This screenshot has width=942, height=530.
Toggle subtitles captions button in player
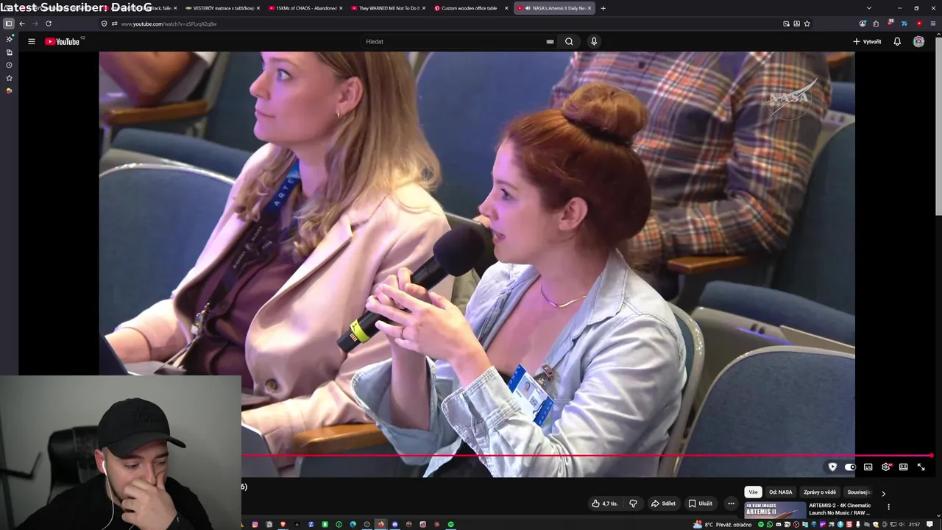click(868, 467)
